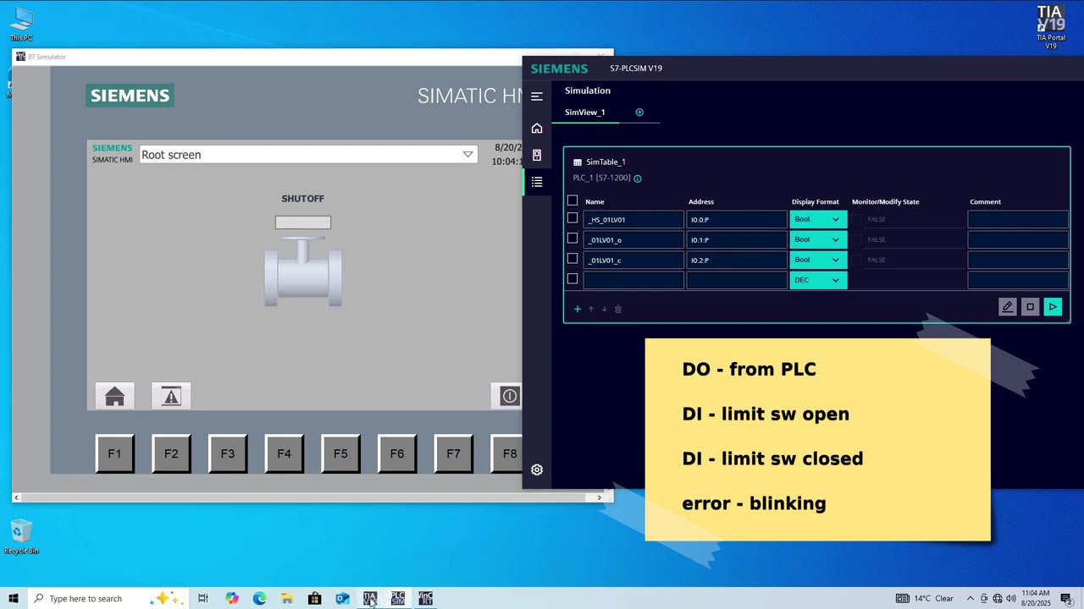This screenshot has width=1084, height=609.
Task: Open TIA Portal V19 desktop shortcut
Action: (x=1050, y=27)
